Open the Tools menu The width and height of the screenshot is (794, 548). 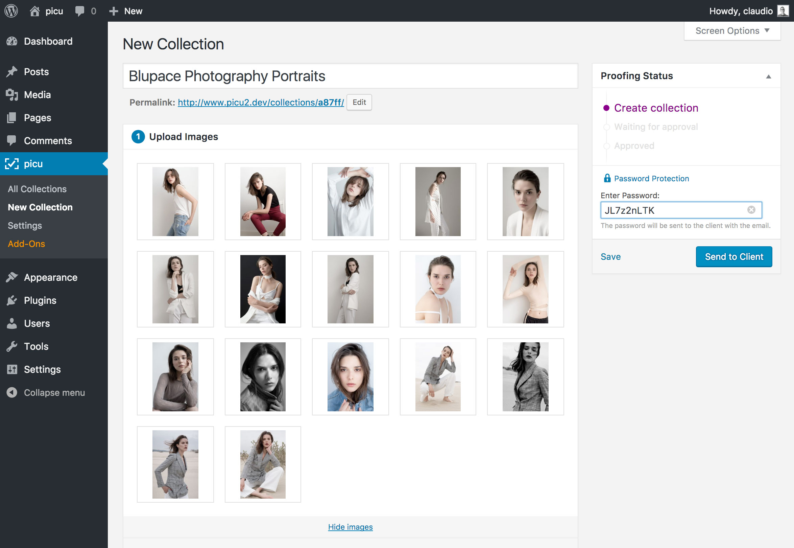54,346
